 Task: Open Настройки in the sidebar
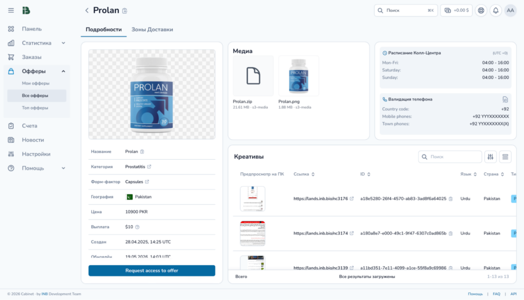click(37, 154)
